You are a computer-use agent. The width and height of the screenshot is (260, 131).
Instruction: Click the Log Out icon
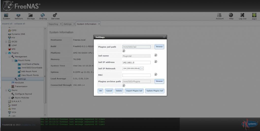coord(242,17)
